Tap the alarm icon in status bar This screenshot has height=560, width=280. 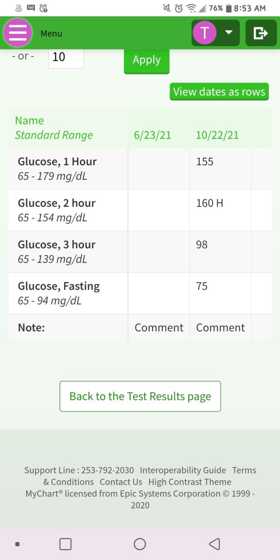179,8
